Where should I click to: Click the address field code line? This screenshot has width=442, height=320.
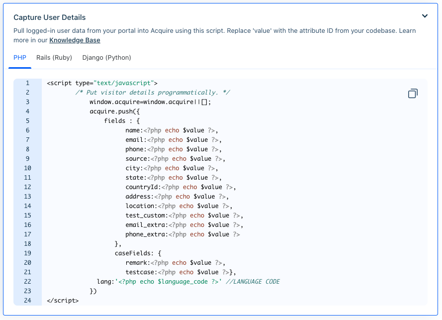177,197
